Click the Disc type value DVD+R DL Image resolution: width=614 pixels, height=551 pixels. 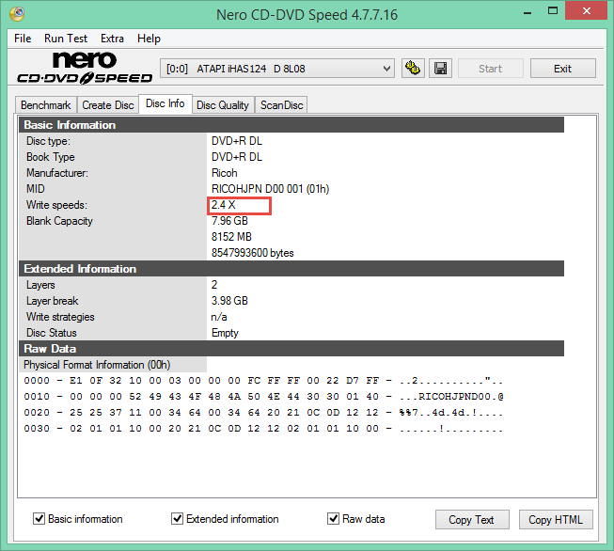click(237, 141)
